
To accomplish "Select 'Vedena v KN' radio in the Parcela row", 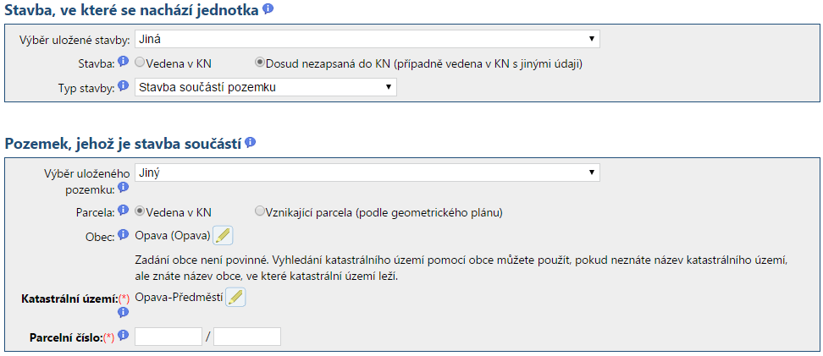I will coord(140,211).
